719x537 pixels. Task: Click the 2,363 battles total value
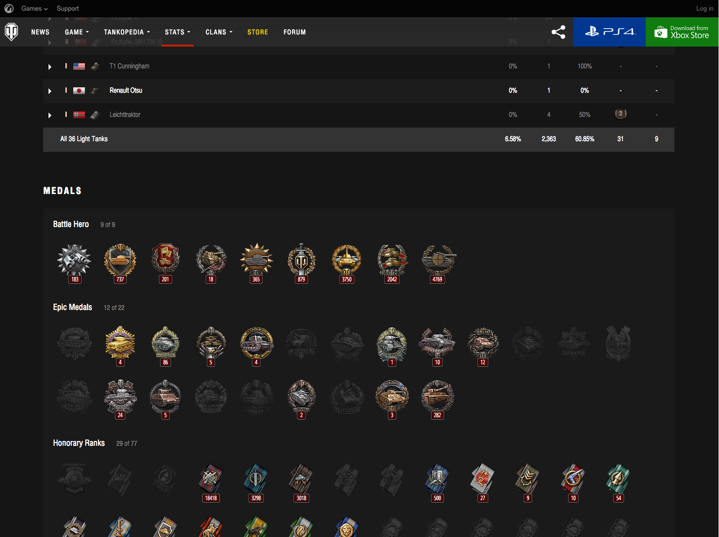[549, 139]
